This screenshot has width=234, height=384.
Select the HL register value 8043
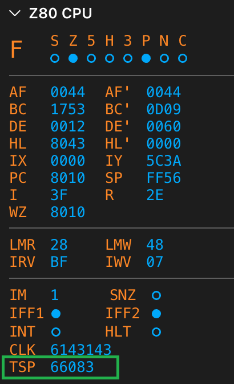pos(68,143)
